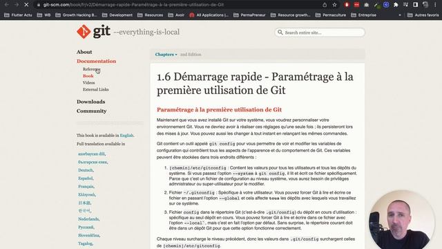Open the Videos sub-item

(x=89, y=83)
